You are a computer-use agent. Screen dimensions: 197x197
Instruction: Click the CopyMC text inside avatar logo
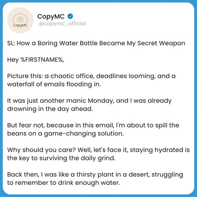click(20, 25)
